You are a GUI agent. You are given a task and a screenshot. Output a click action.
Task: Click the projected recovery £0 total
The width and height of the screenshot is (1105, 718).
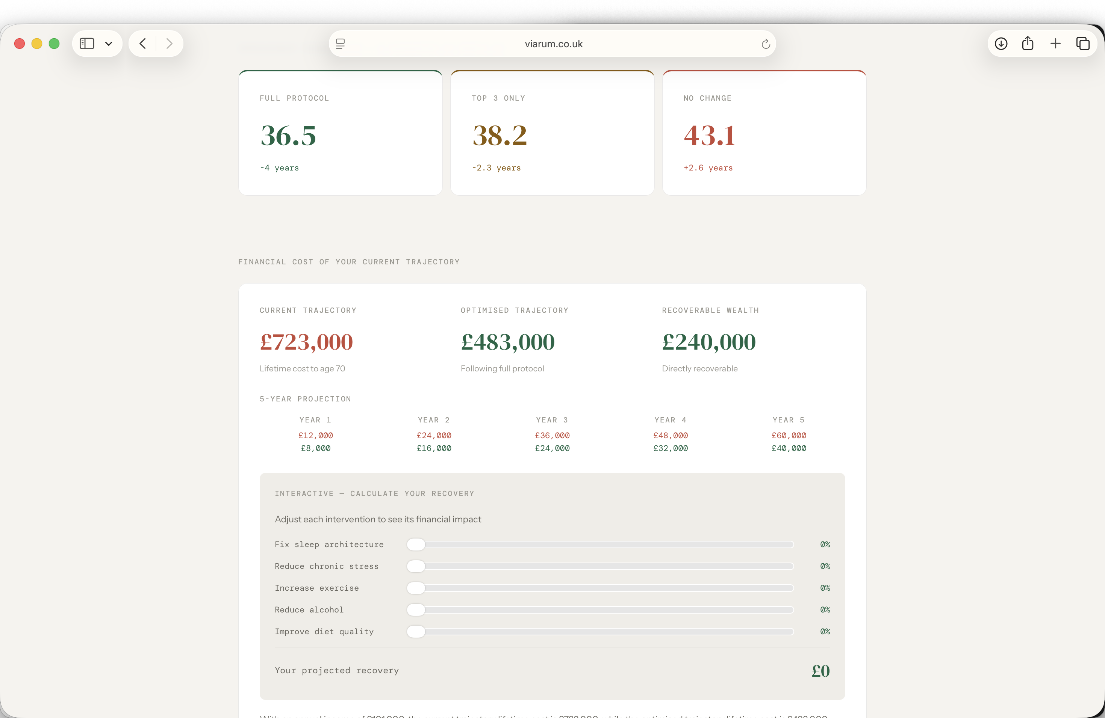[820, 671]
